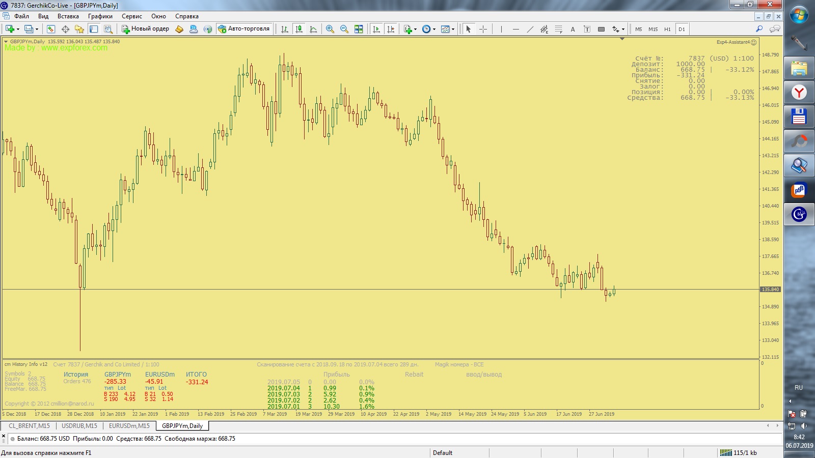Select the equidistant channel tool
This screenshot has height=458, width=815.
pos(544,29)
